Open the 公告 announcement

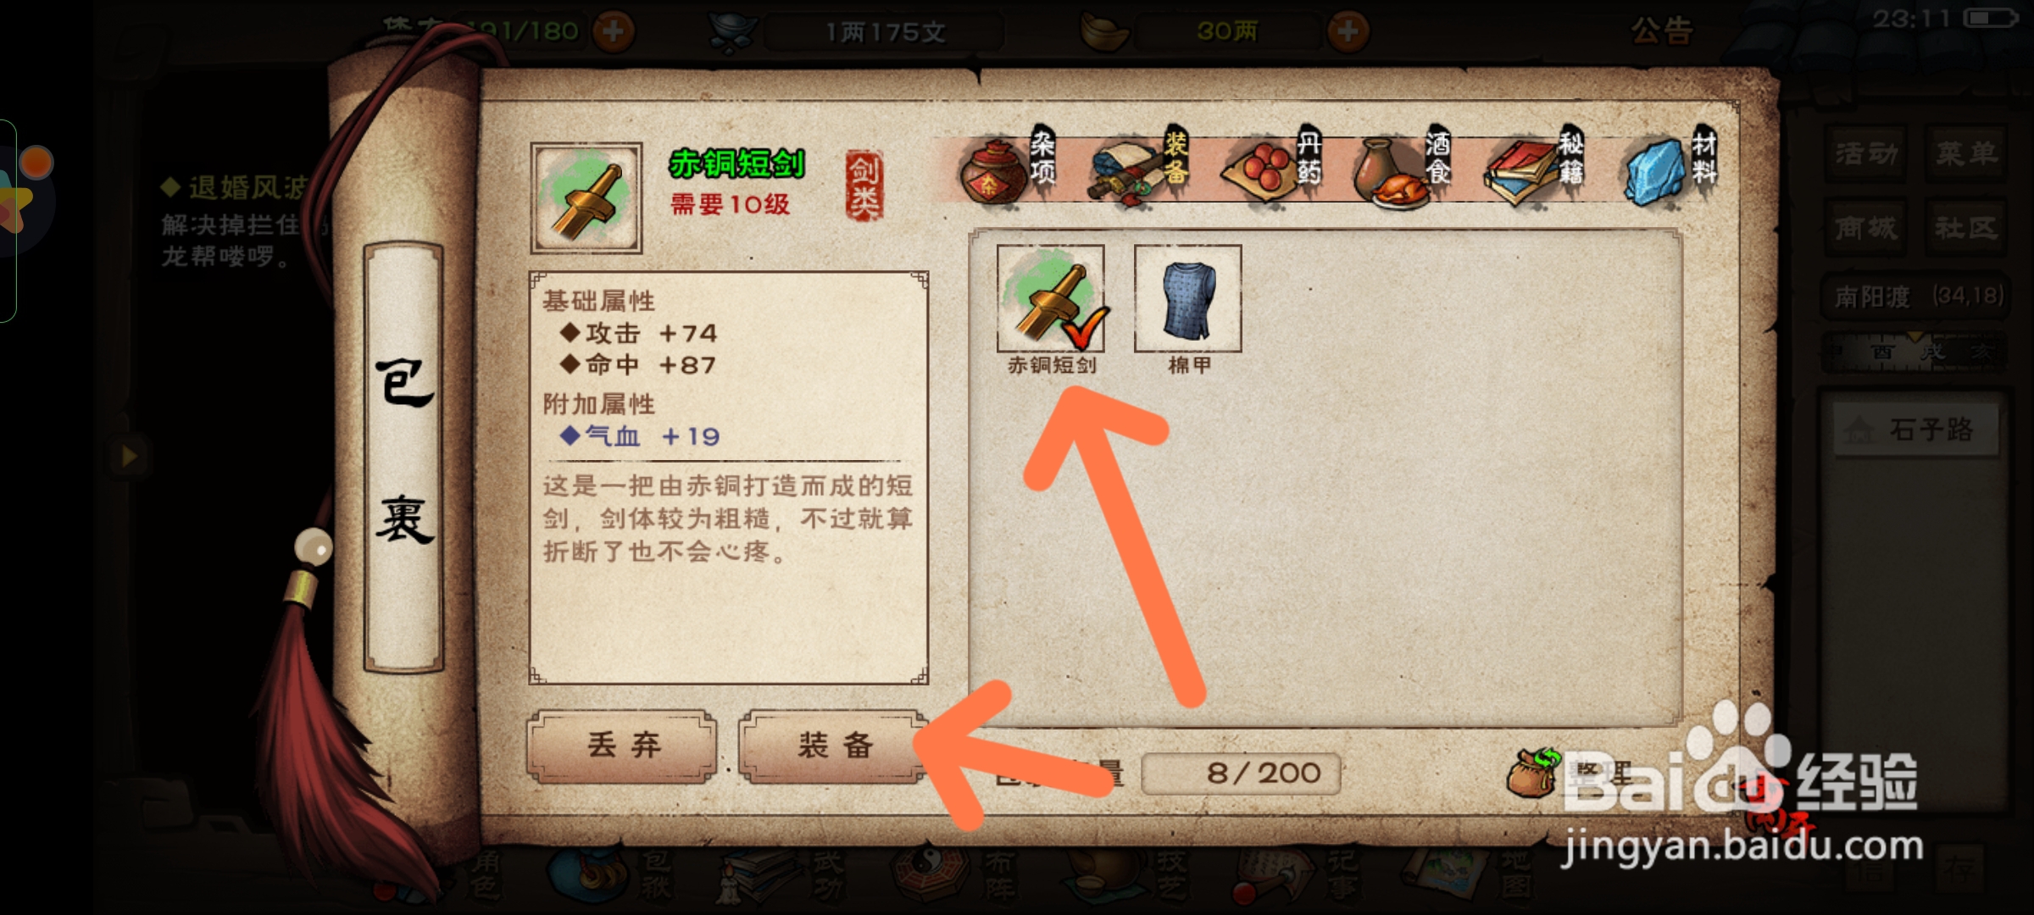[x=1661, y=31]
